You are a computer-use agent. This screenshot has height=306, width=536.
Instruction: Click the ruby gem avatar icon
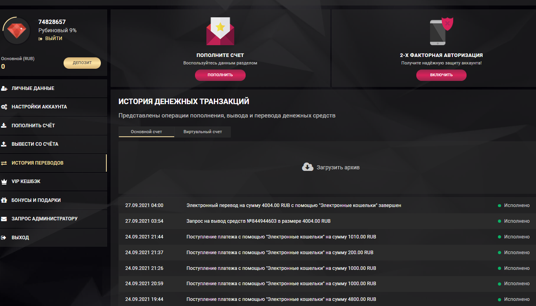[16, 31]
